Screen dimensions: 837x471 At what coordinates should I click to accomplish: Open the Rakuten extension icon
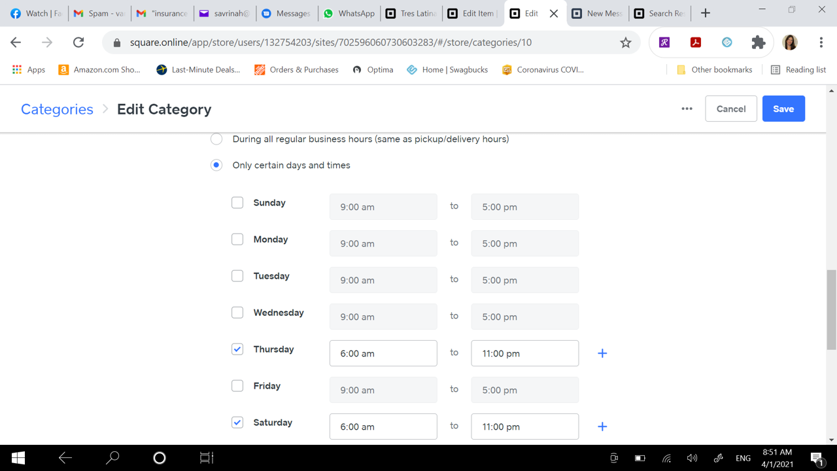[x=664, y=43]
